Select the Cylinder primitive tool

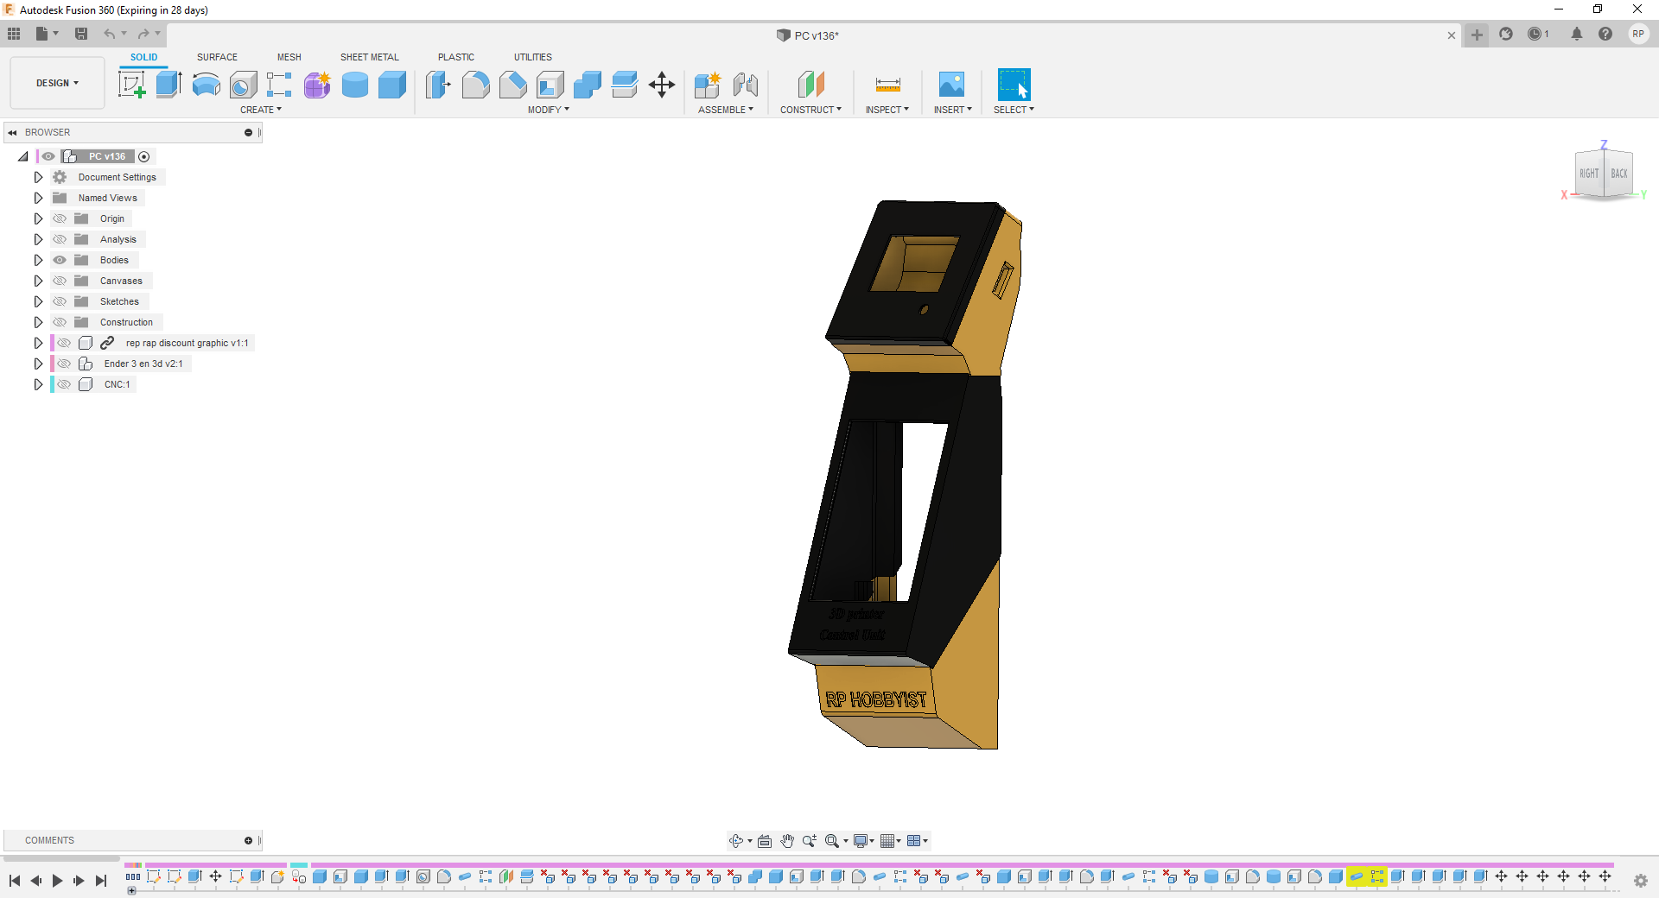pyautogui.click(x=354, y=85)
